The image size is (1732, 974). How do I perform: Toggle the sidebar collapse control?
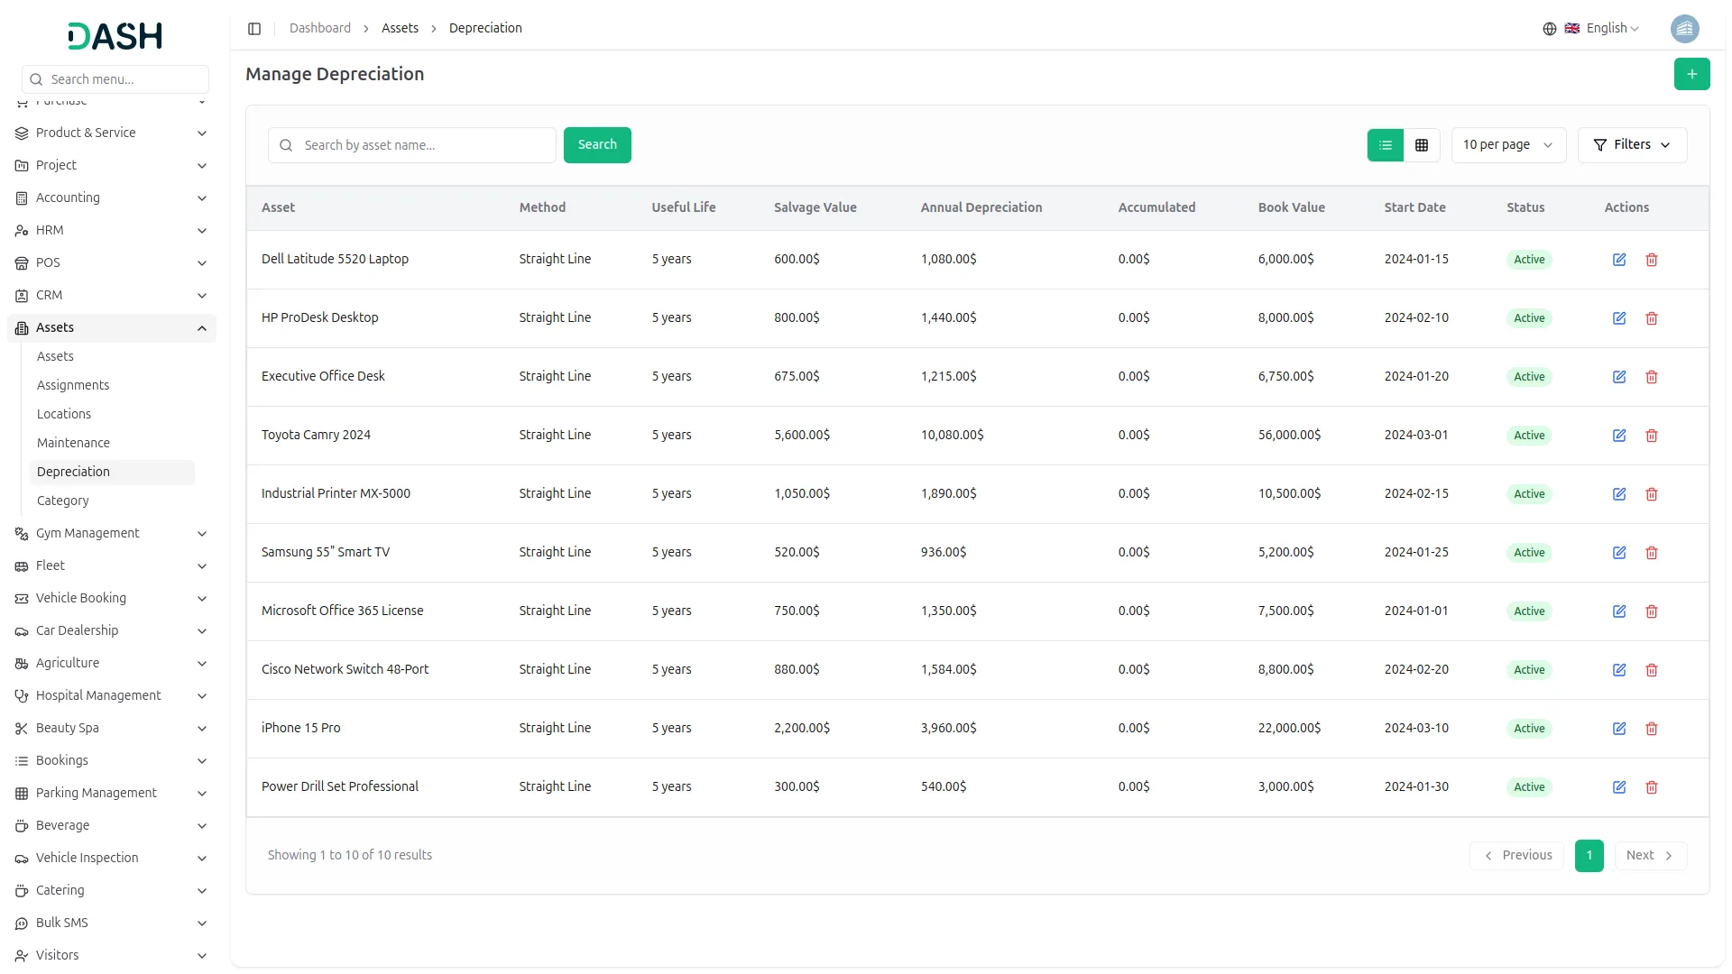pyautogui.click(x=254, y=28)
